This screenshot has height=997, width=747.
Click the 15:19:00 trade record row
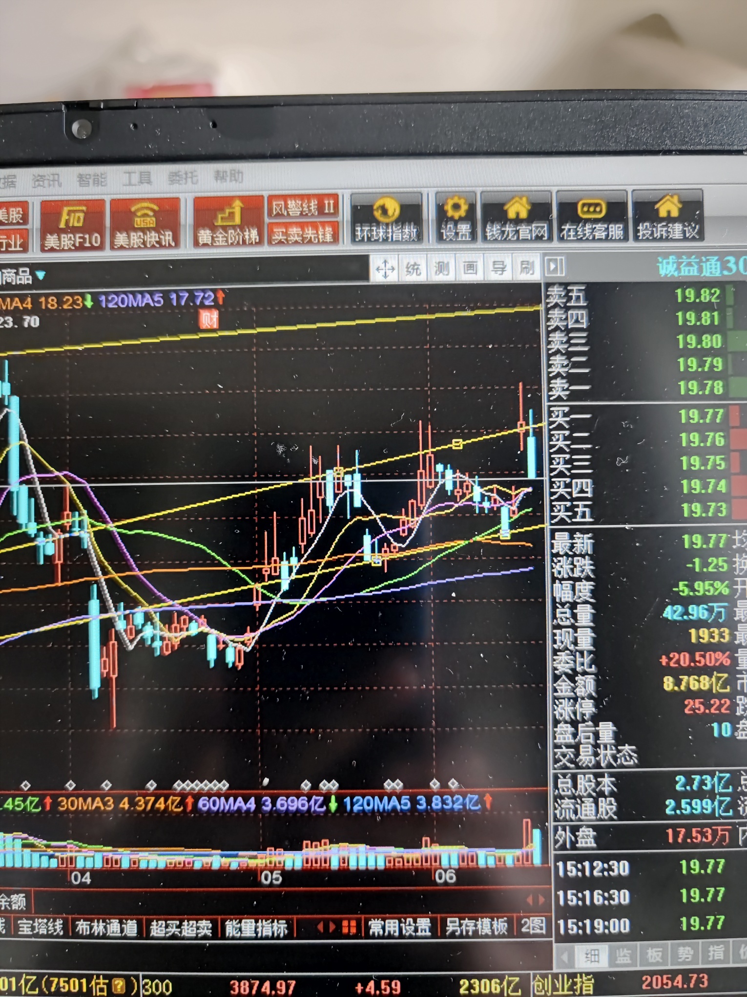(651, 925)
